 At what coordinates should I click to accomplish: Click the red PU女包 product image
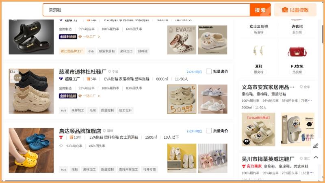297,52
